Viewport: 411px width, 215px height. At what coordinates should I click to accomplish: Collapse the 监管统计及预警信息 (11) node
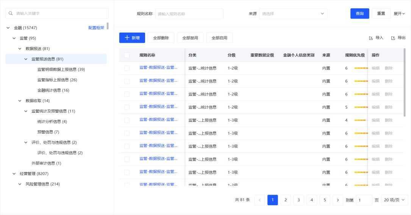pos(26,111)
